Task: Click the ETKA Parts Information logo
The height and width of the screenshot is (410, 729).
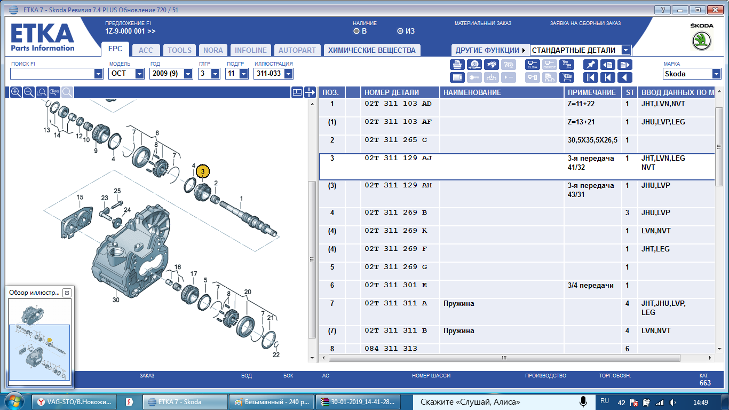Action: coord(43,37)
